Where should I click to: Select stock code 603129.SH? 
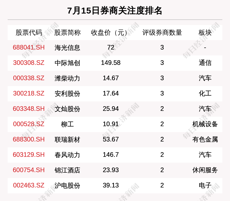pos(29,155)
